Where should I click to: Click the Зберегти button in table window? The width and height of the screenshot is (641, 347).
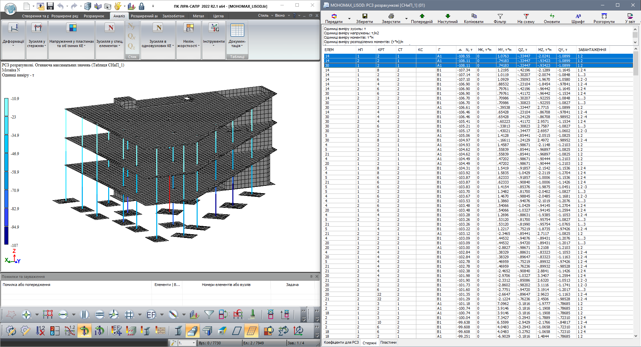click(x=364, y=18)
